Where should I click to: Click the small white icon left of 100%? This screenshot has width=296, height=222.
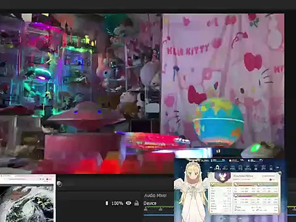[107, 203]
